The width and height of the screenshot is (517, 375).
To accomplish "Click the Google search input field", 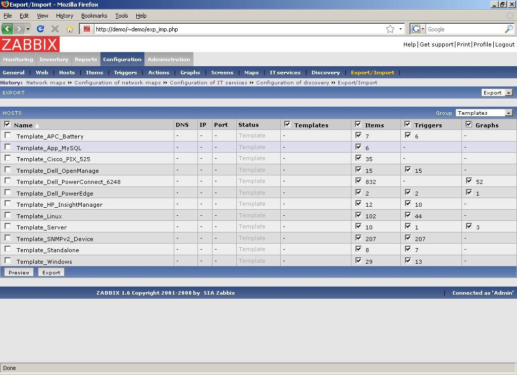I will 465,29.
